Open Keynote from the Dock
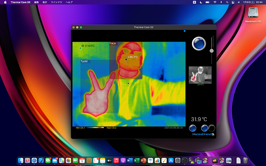 (150, 160)
